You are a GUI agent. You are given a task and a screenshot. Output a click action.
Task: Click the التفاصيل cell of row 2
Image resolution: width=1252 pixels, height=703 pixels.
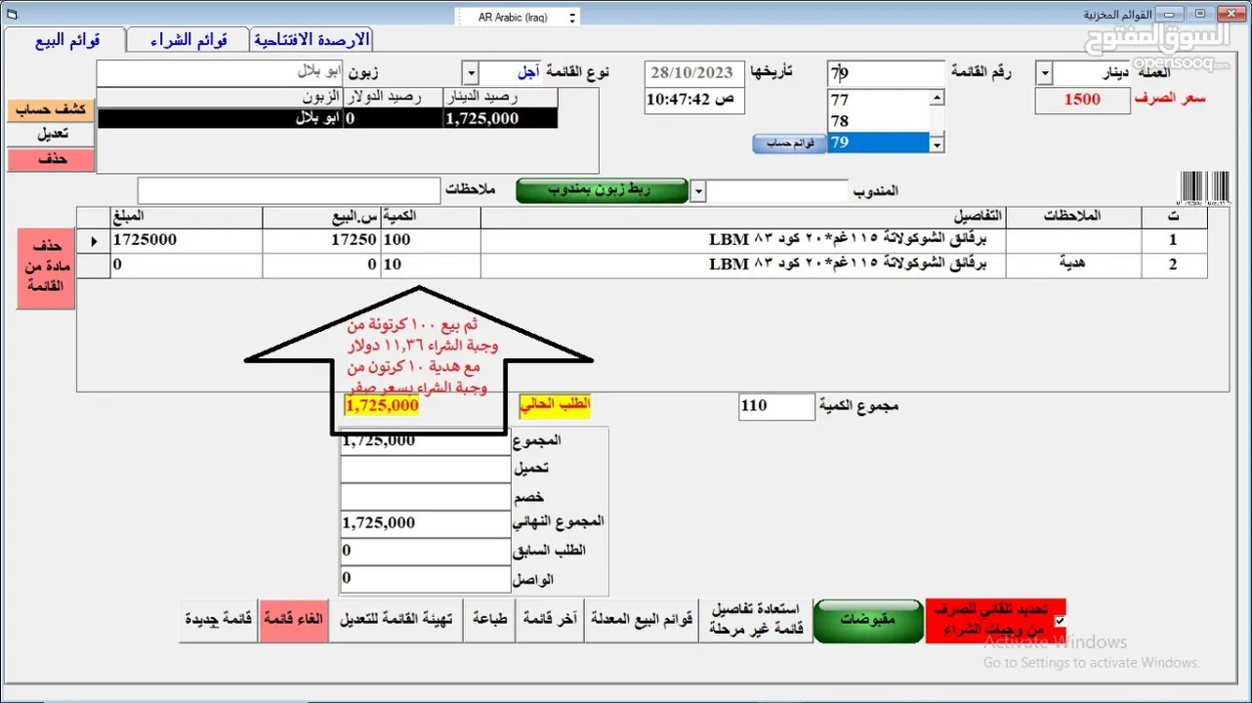tap(743, 265)
